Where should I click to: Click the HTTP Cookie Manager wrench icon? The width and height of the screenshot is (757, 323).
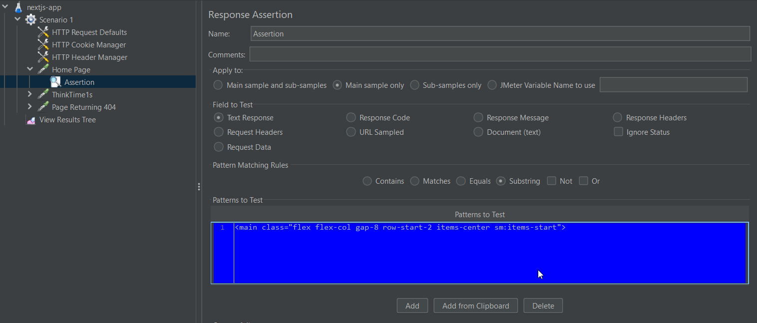43,45
